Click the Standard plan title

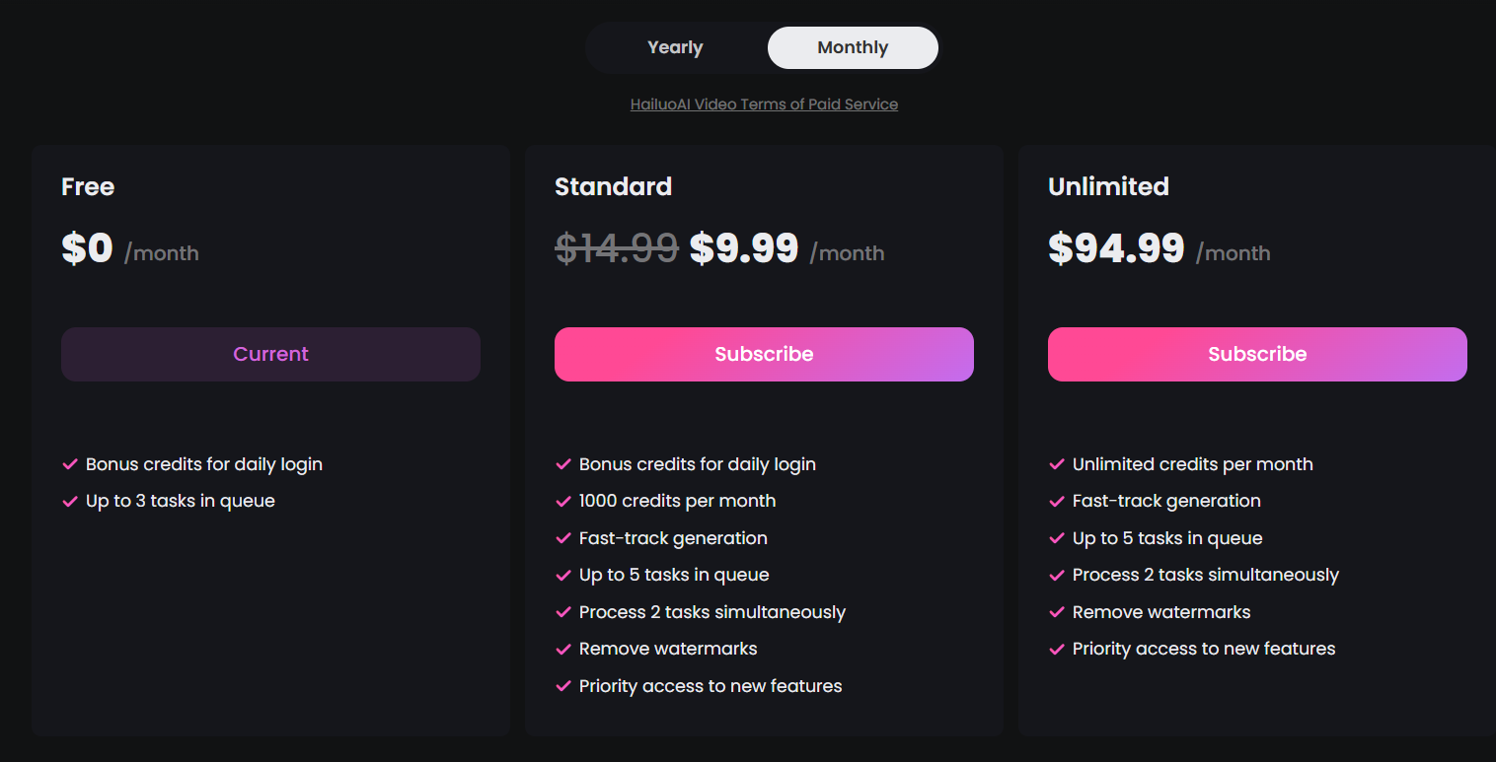coord(613,186)
